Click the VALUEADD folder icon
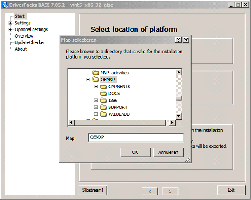This screenshot has height=200, width=251. 103,114
